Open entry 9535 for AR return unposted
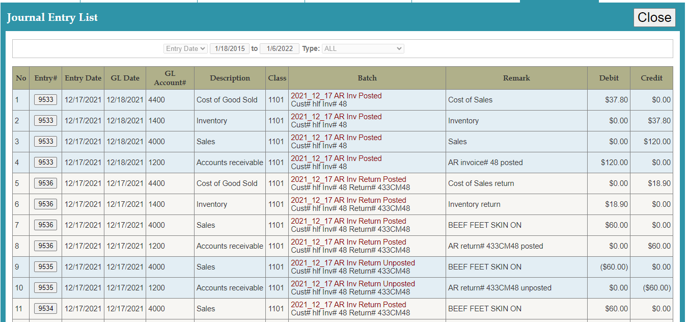Screen dimensions: 688x322 [x=46, y=288]
